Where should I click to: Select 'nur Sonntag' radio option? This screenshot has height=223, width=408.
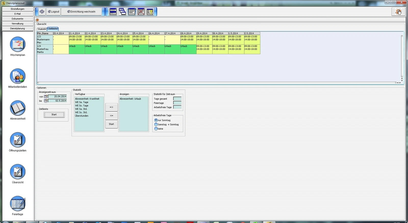click(156, 120)
